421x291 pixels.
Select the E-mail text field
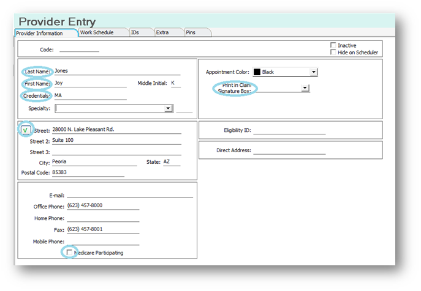[x=130, y=195]
